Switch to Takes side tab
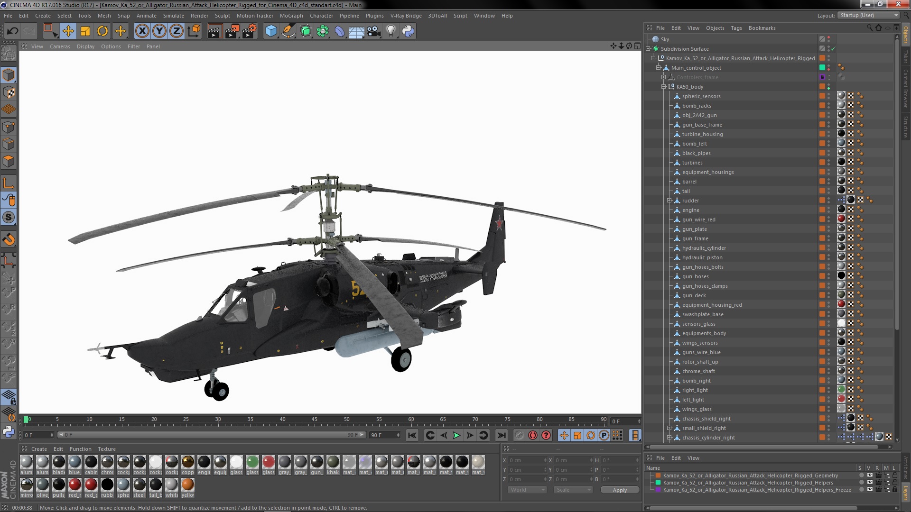 (906, 56)
